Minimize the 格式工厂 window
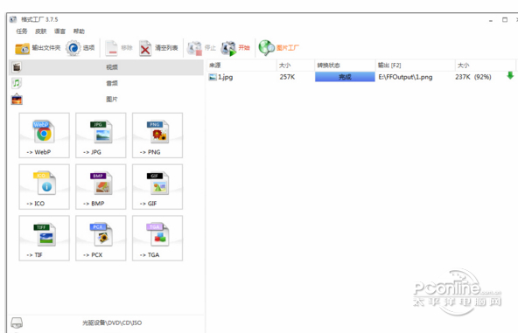 point(491,20)
